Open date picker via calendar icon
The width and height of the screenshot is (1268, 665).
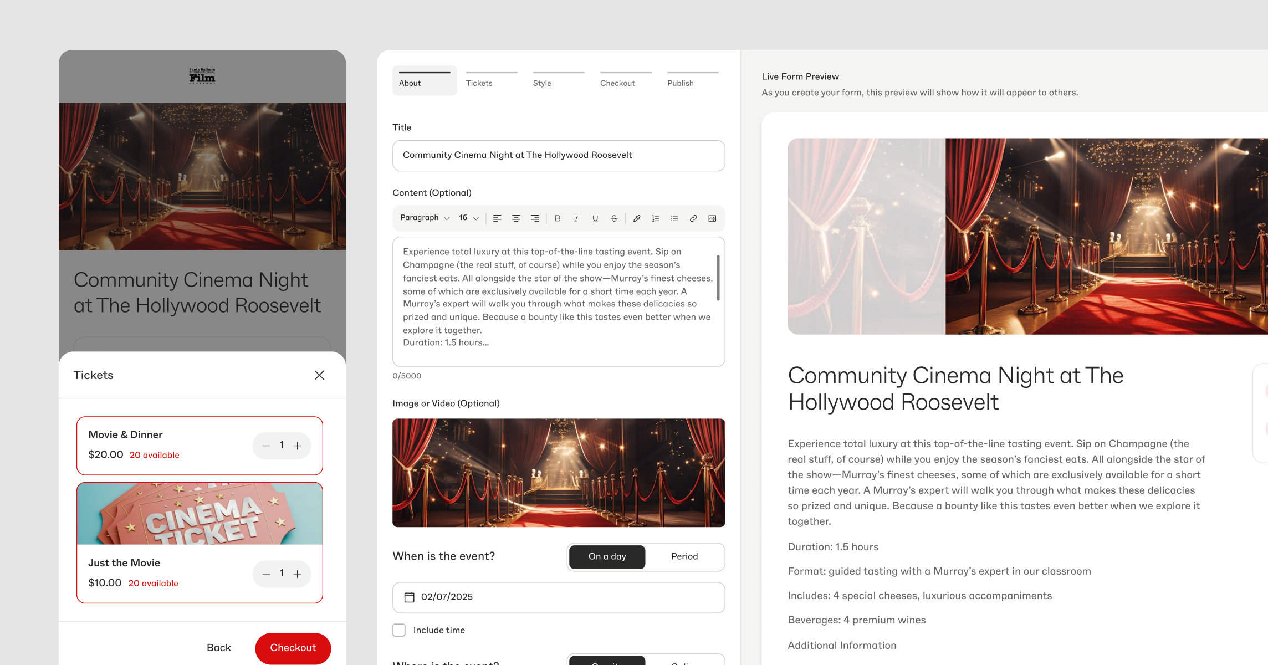(x=410, y=597)
